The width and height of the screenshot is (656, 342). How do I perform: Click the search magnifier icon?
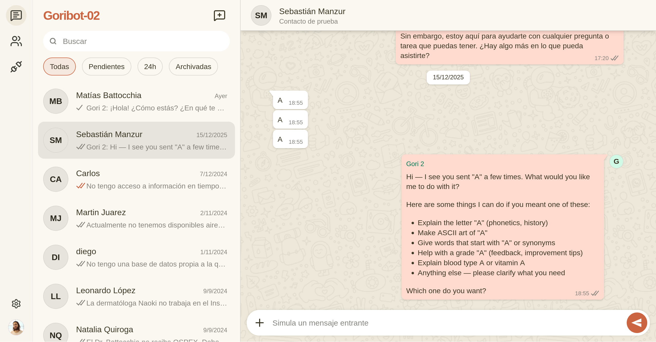click(53, 41)
